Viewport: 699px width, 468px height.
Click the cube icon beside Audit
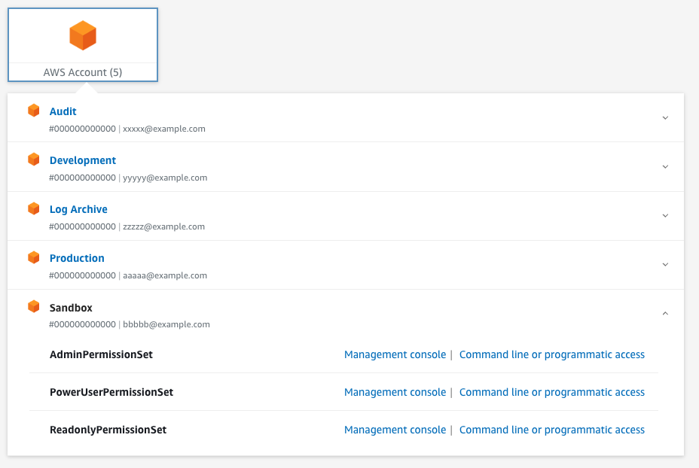[x=33, y=111]
